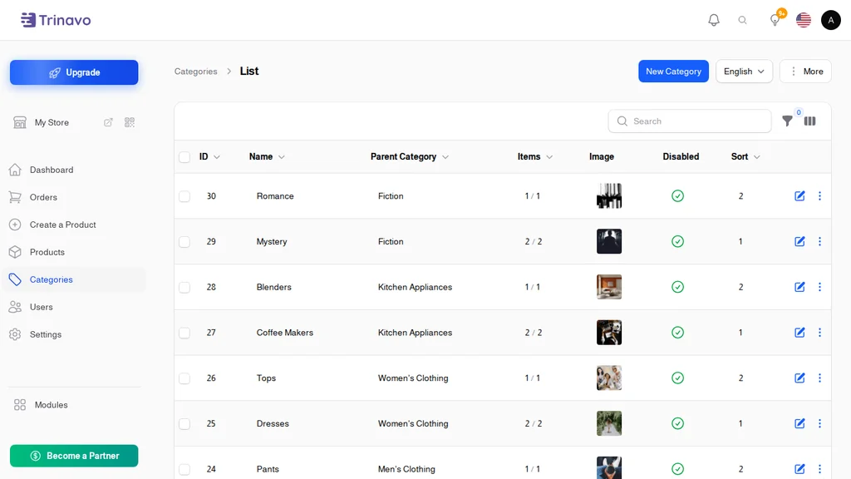Open Settings in sidebar
The image size is (851, 479).
click(46, 334)
